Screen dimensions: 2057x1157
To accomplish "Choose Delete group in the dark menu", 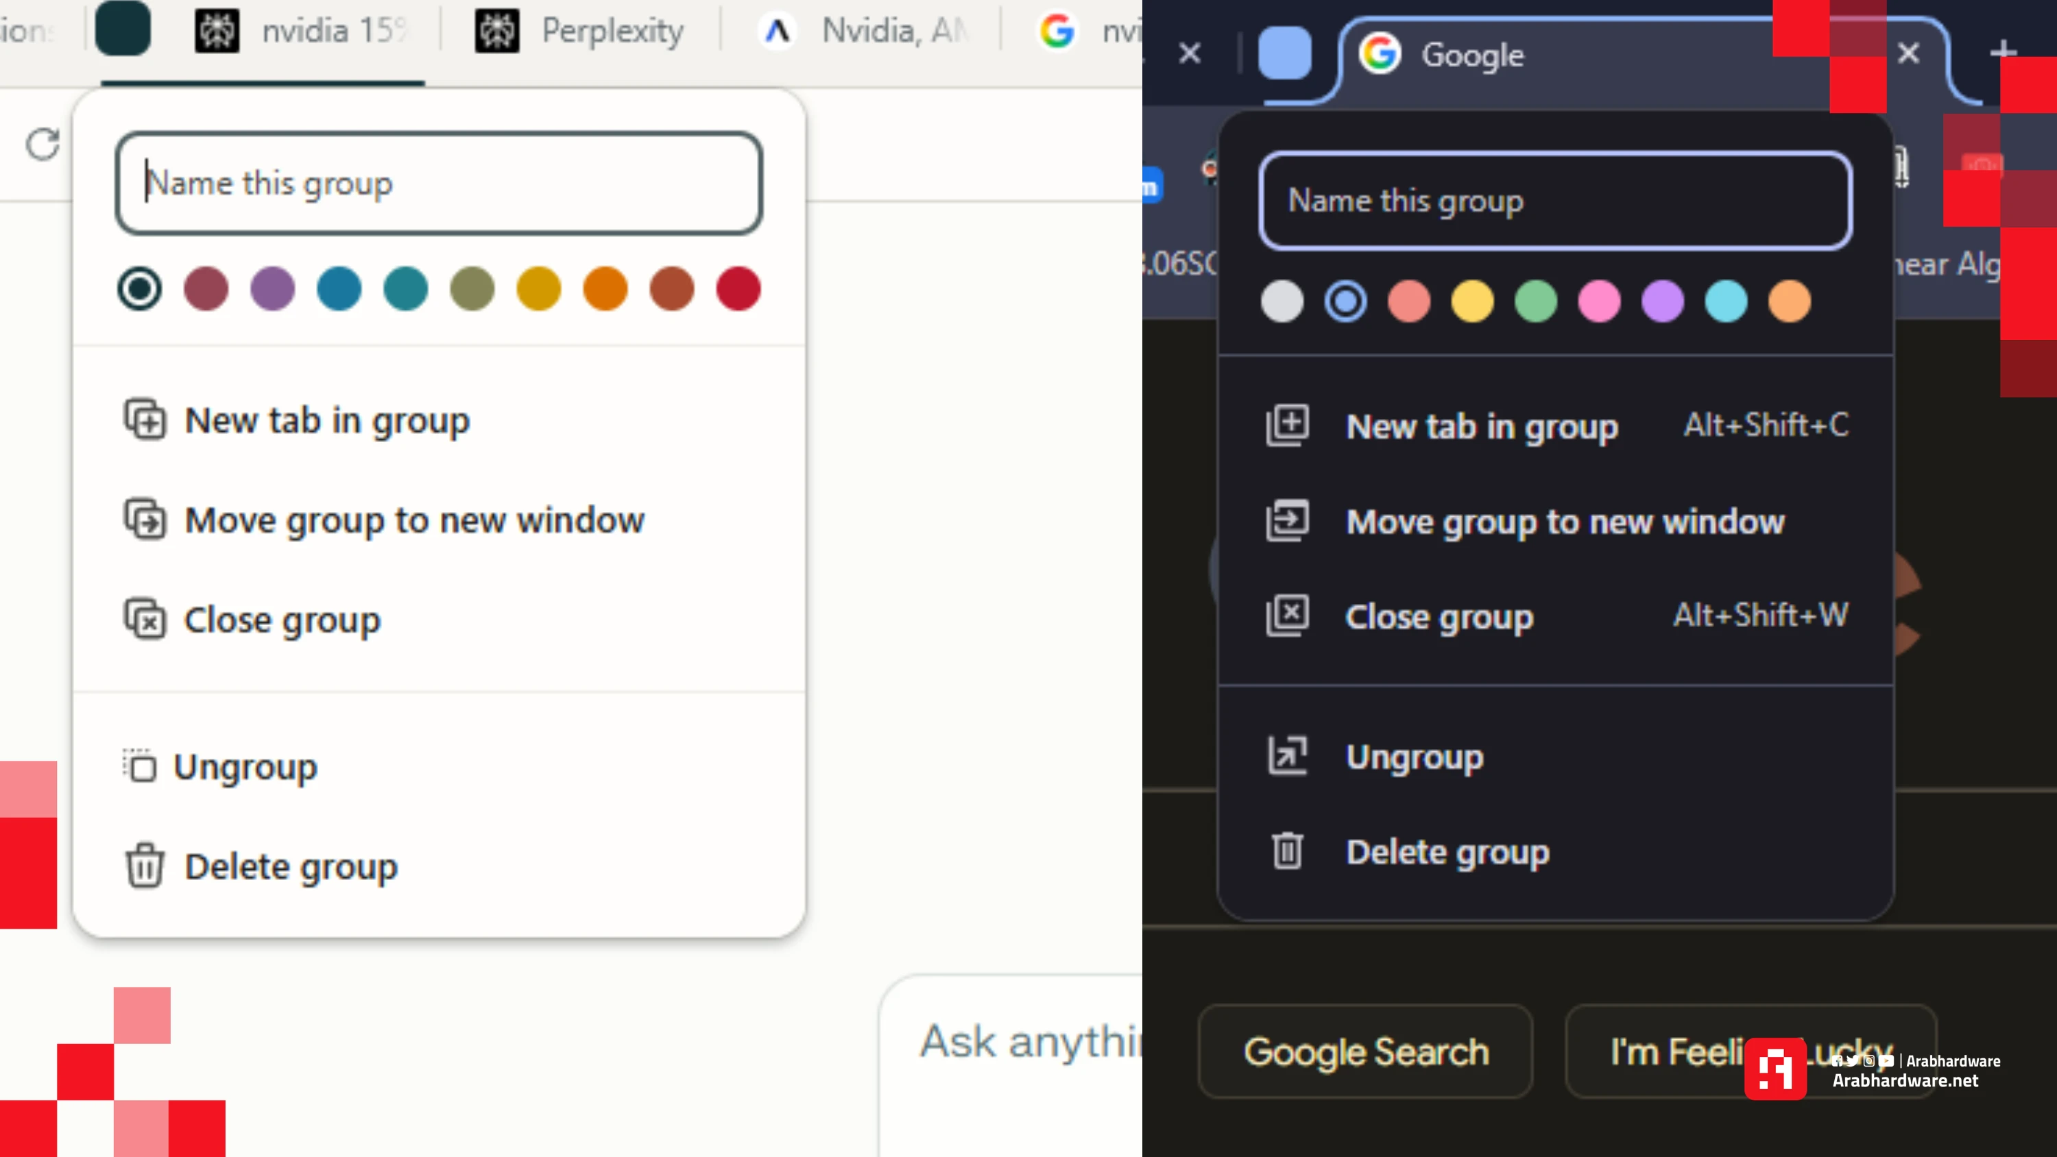I will [x=1556, y=851].
